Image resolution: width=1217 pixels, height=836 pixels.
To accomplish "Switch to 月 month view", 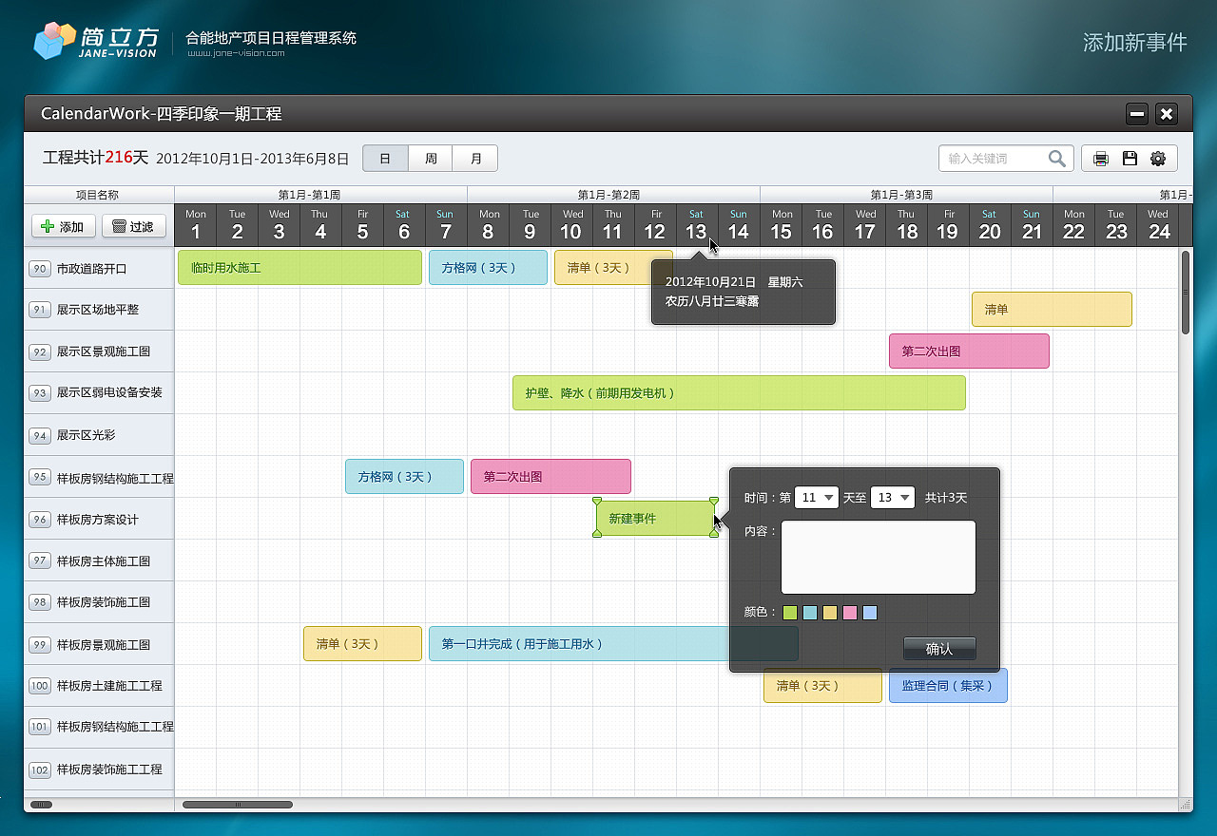I will [475, 159].
